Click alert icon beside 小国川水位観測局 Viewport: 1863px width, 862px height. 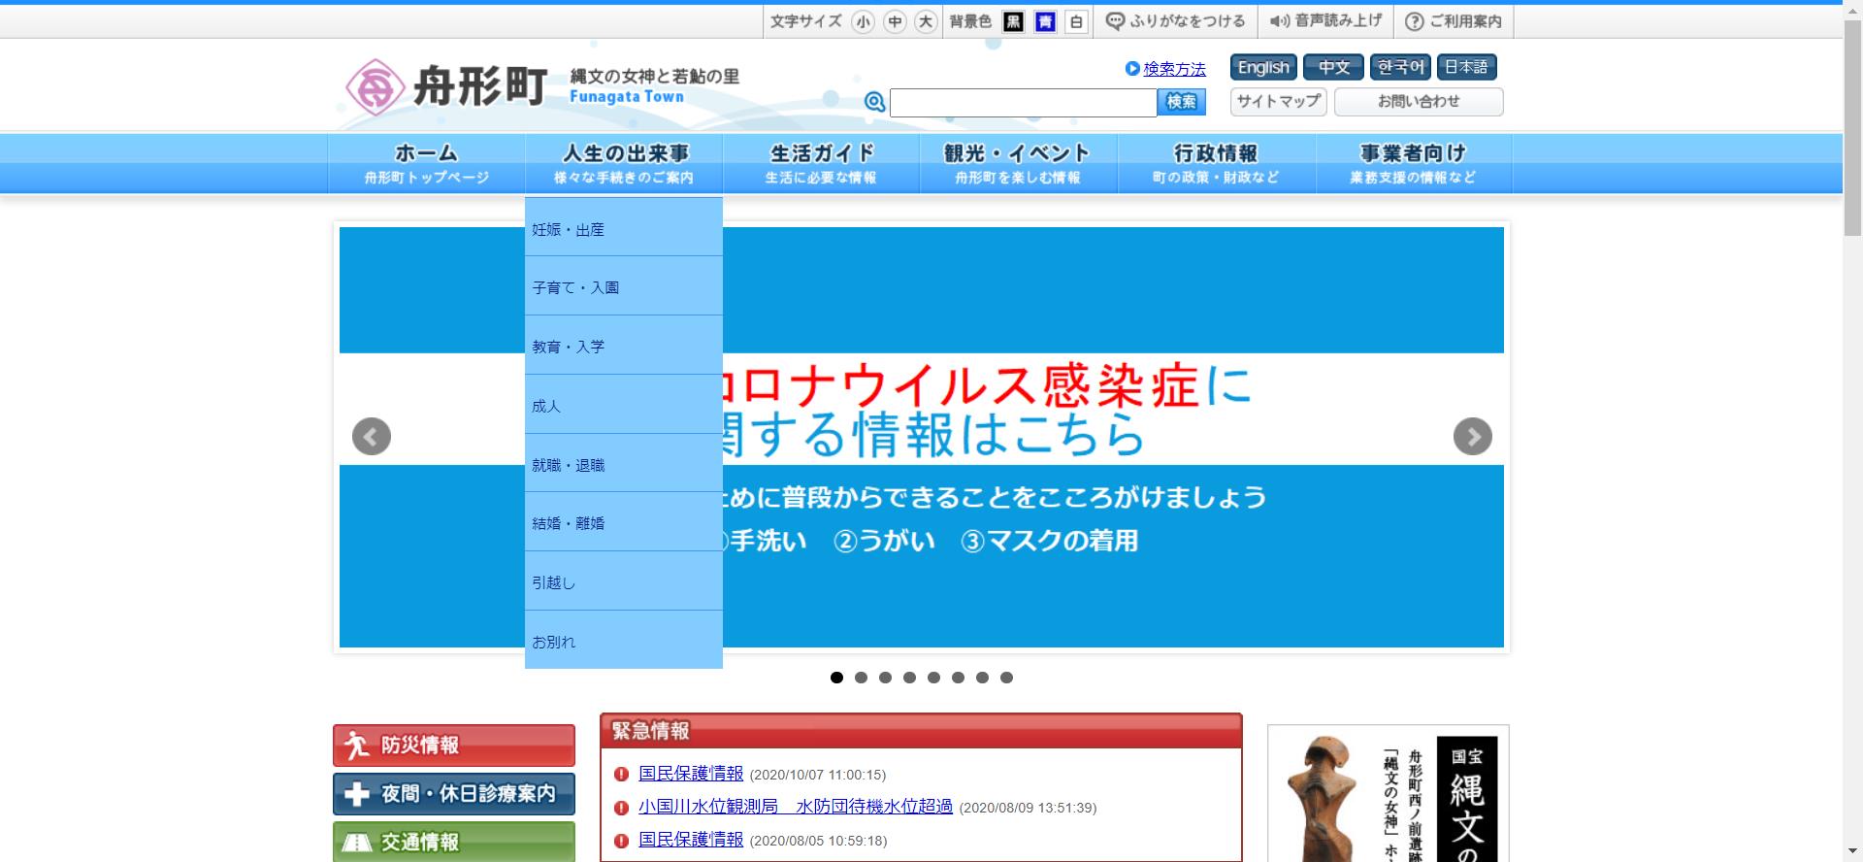[x=621, y=808]
